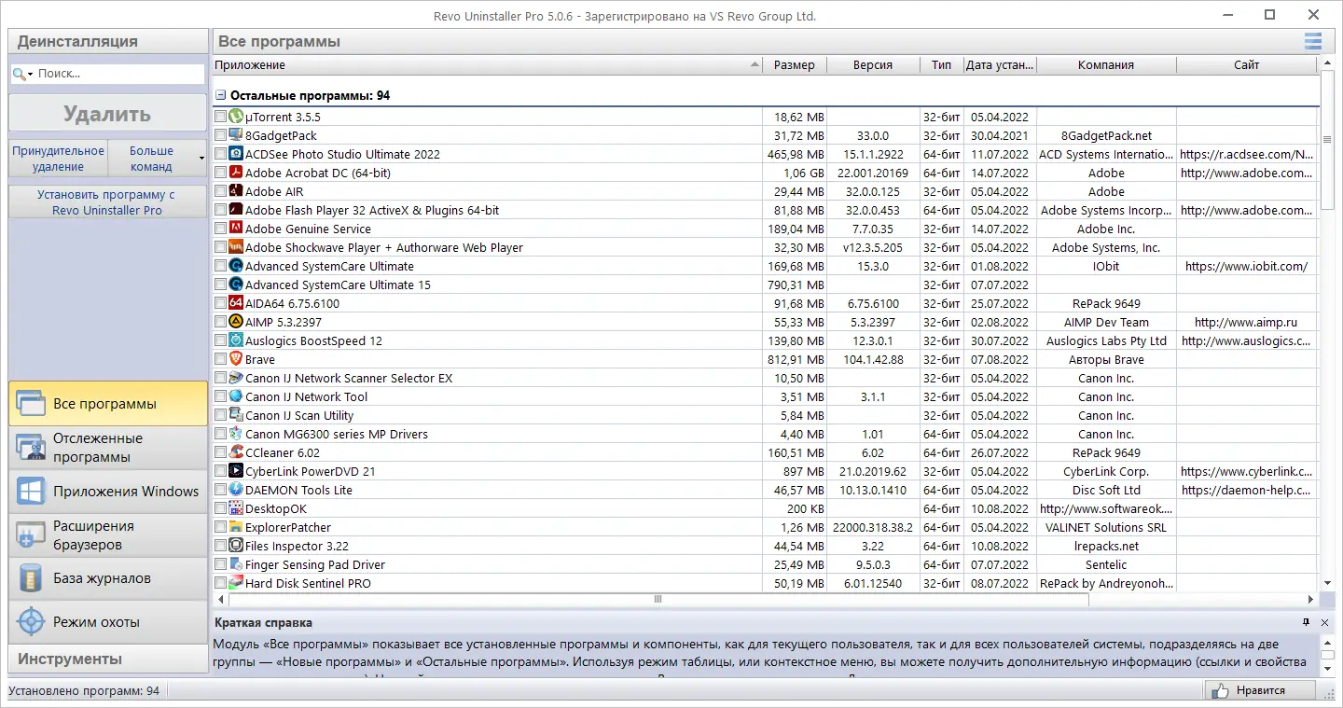Viewport: 1343px width, 708px height.
Task: Click the Нравится button
Action: click(1260, 690)
